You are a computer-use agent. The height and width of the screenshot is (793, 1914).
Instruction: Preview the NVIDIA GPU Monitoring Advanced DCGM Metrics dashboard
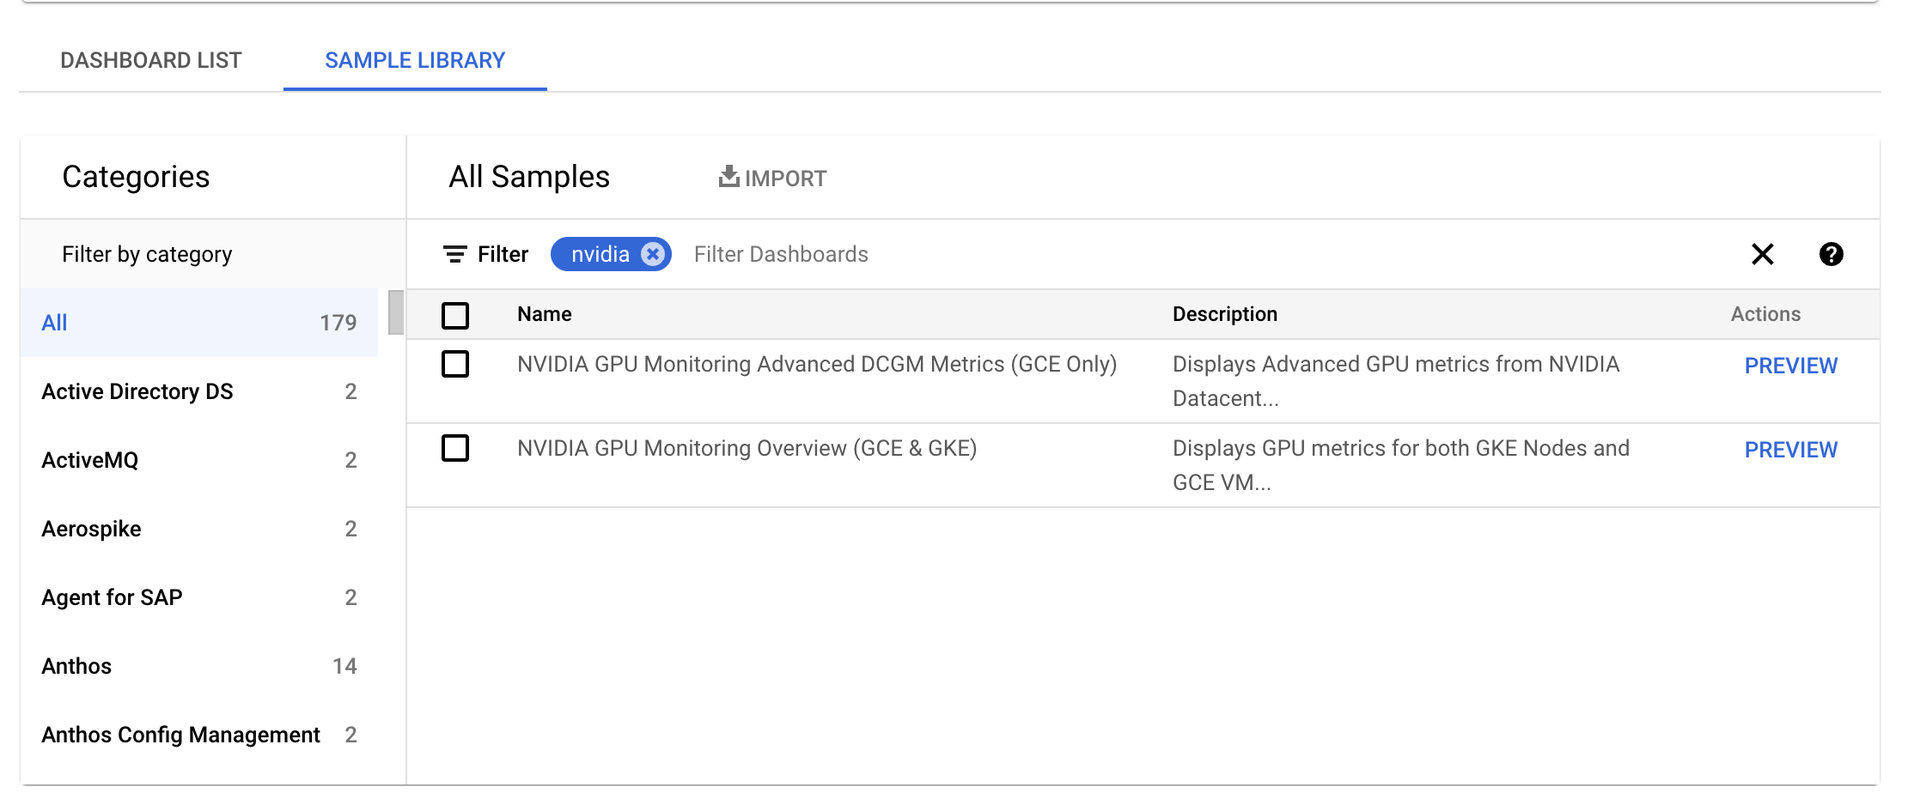(1790, 365)
